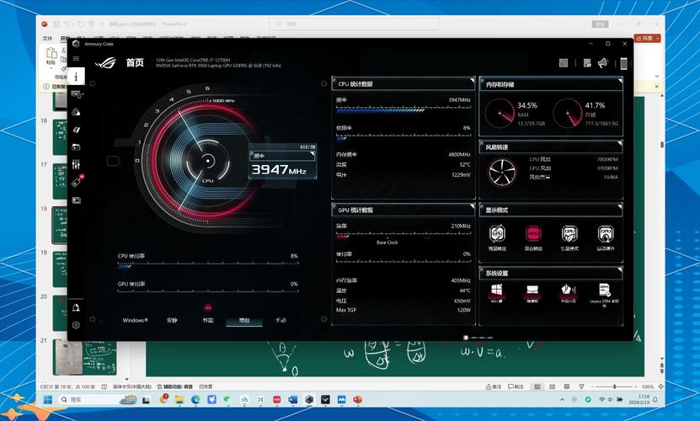The image size is (700, 421).
Task: Open the notification bell in Armoury Crate sidebar
Action: pyautogui.click(x=76, y=307)
